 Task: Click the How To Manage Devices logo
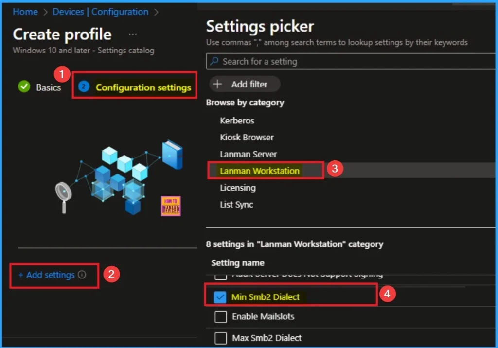tap(170, 206)
